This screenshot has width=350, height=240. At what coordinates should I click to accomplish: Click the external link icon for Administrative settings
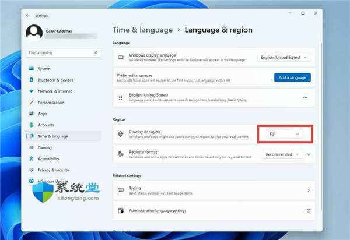pos(309,210)
